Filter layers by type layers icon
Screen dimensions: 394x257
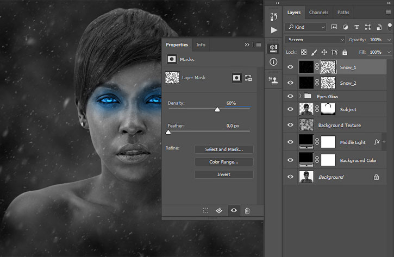[357, 27]
